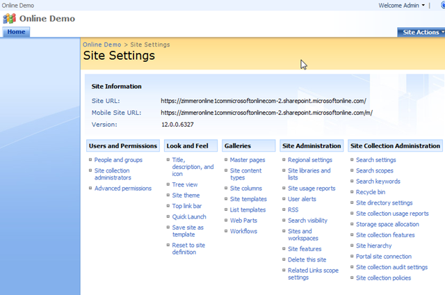Switch to the Home tab
Viewport: 445px width, 295px height.
point(16,32)
